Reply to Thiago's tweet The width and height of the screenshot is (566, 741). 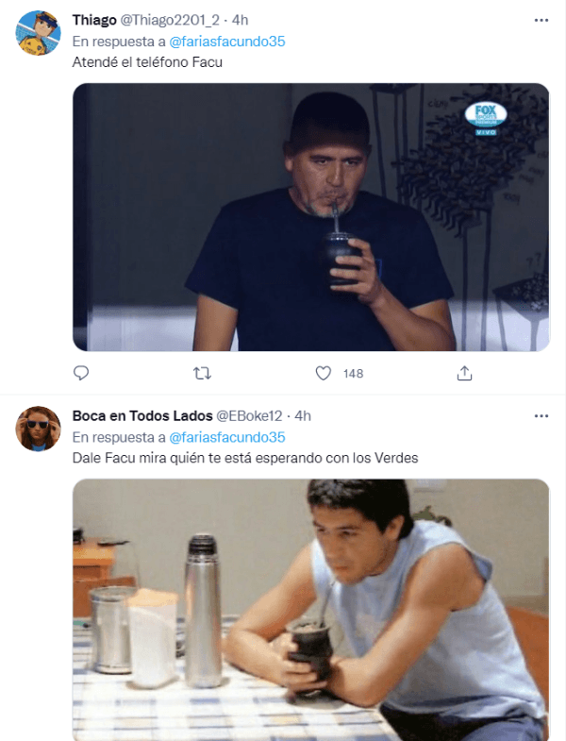click(x=81, y=374)
